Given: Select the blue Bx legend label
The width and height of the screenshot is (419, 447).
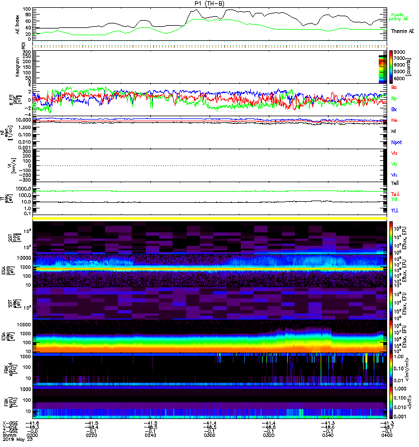Looking at the screenshot, I should point(394,109).
